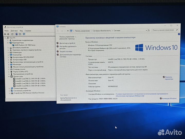185x139 pixels.
Task: Select Программные устройства row
Action: 23,74
